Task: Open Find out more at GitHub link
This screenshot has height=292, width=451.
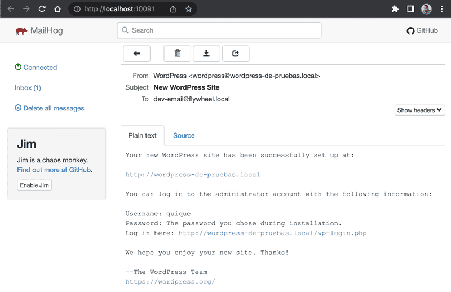Action: click(54, 170)
